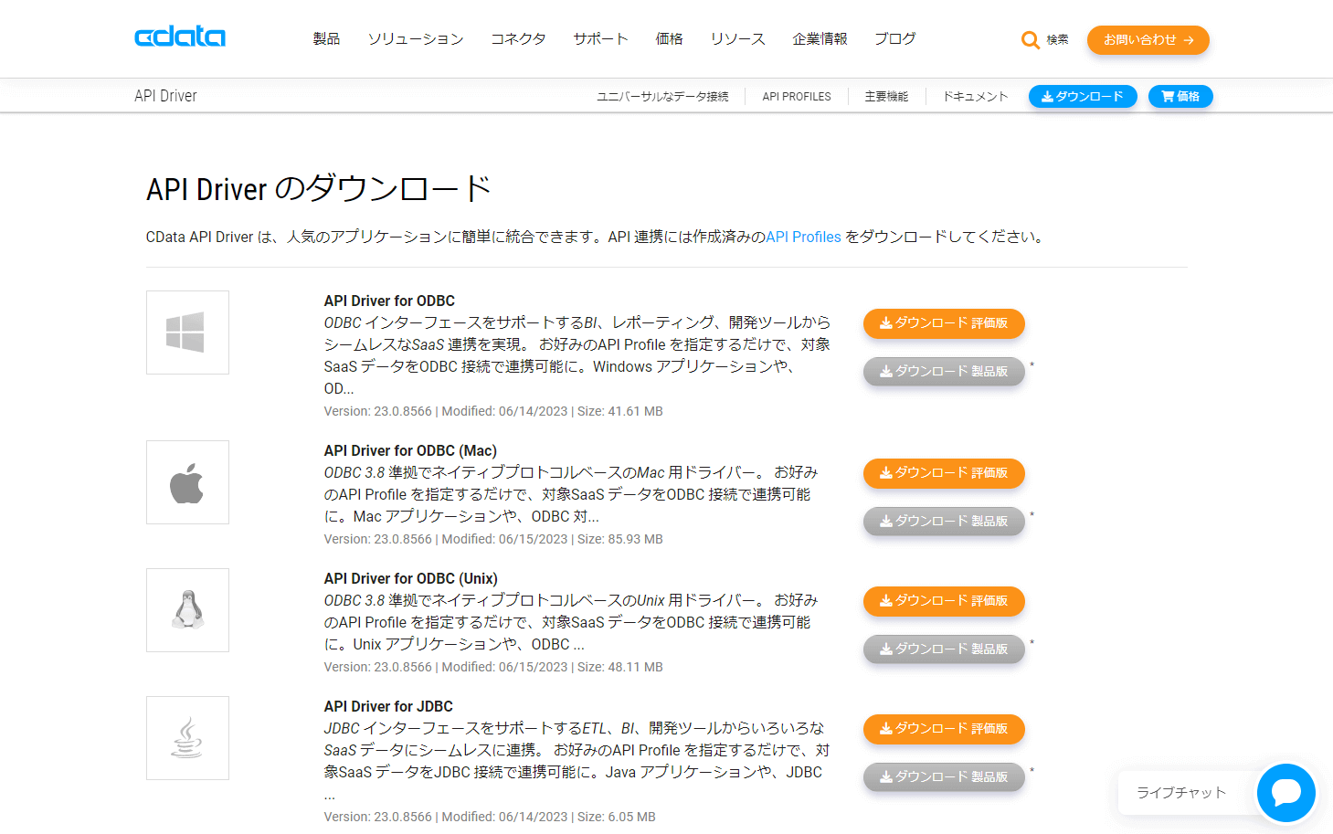Viewport: 1333px width, 834px height.
Task: Download 製品版 of API Driver for ODBC (Mac)
Action: [944, 522]
